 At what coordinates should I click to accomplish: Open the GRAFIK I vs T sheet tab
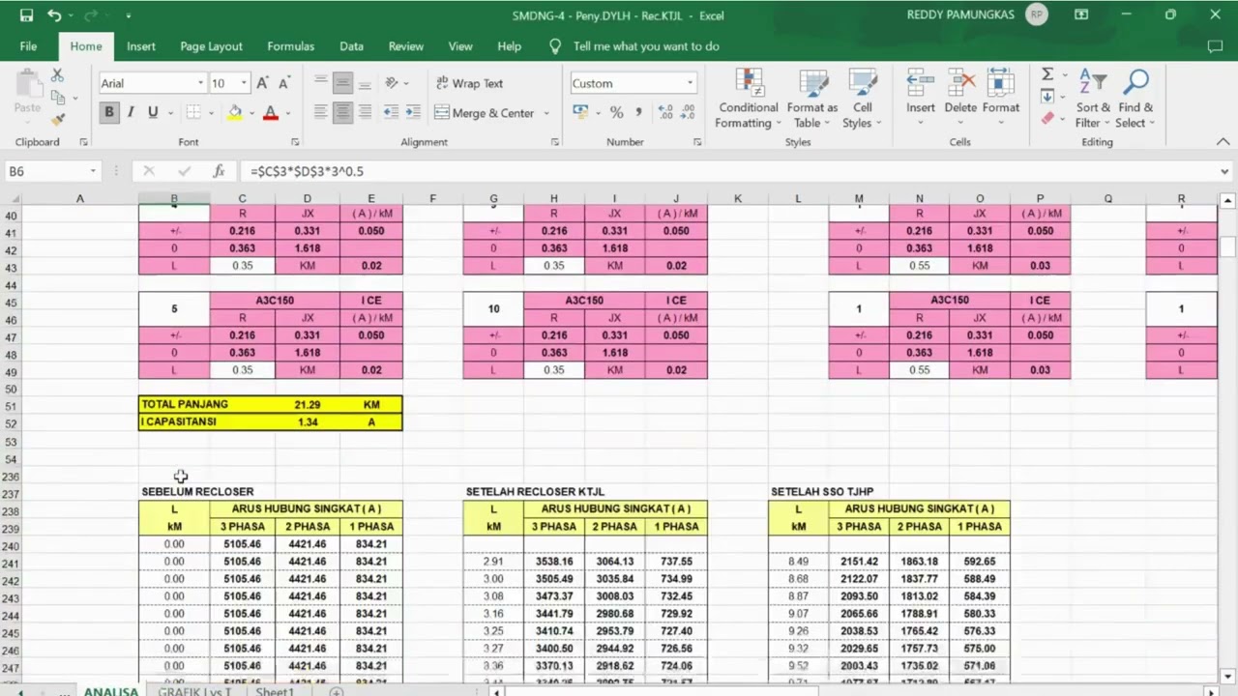point(194,691)
